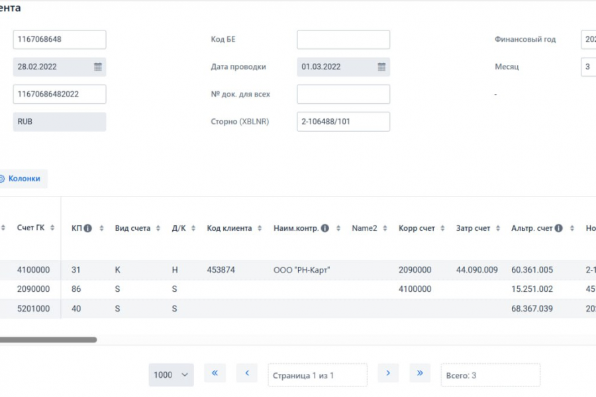Click the Сторно (XBLNR) field

tap(343, 122)
